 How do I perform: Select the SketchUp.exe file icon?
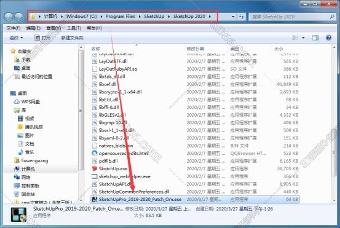94,168
